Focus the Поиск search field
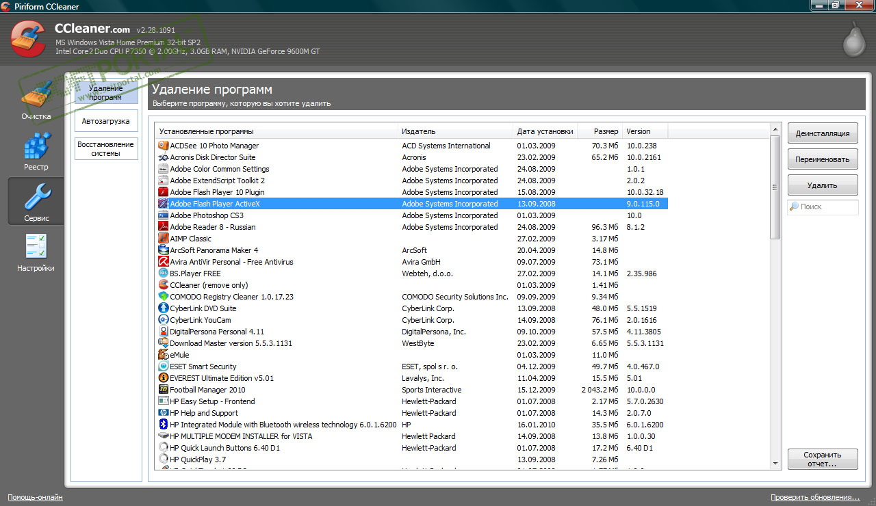Viewport: 876px width, 506px height. click(x=823, y=207)
